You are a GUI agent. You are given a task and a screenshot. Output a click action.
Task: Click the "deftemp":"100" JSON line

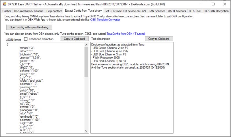pos(29,71)
